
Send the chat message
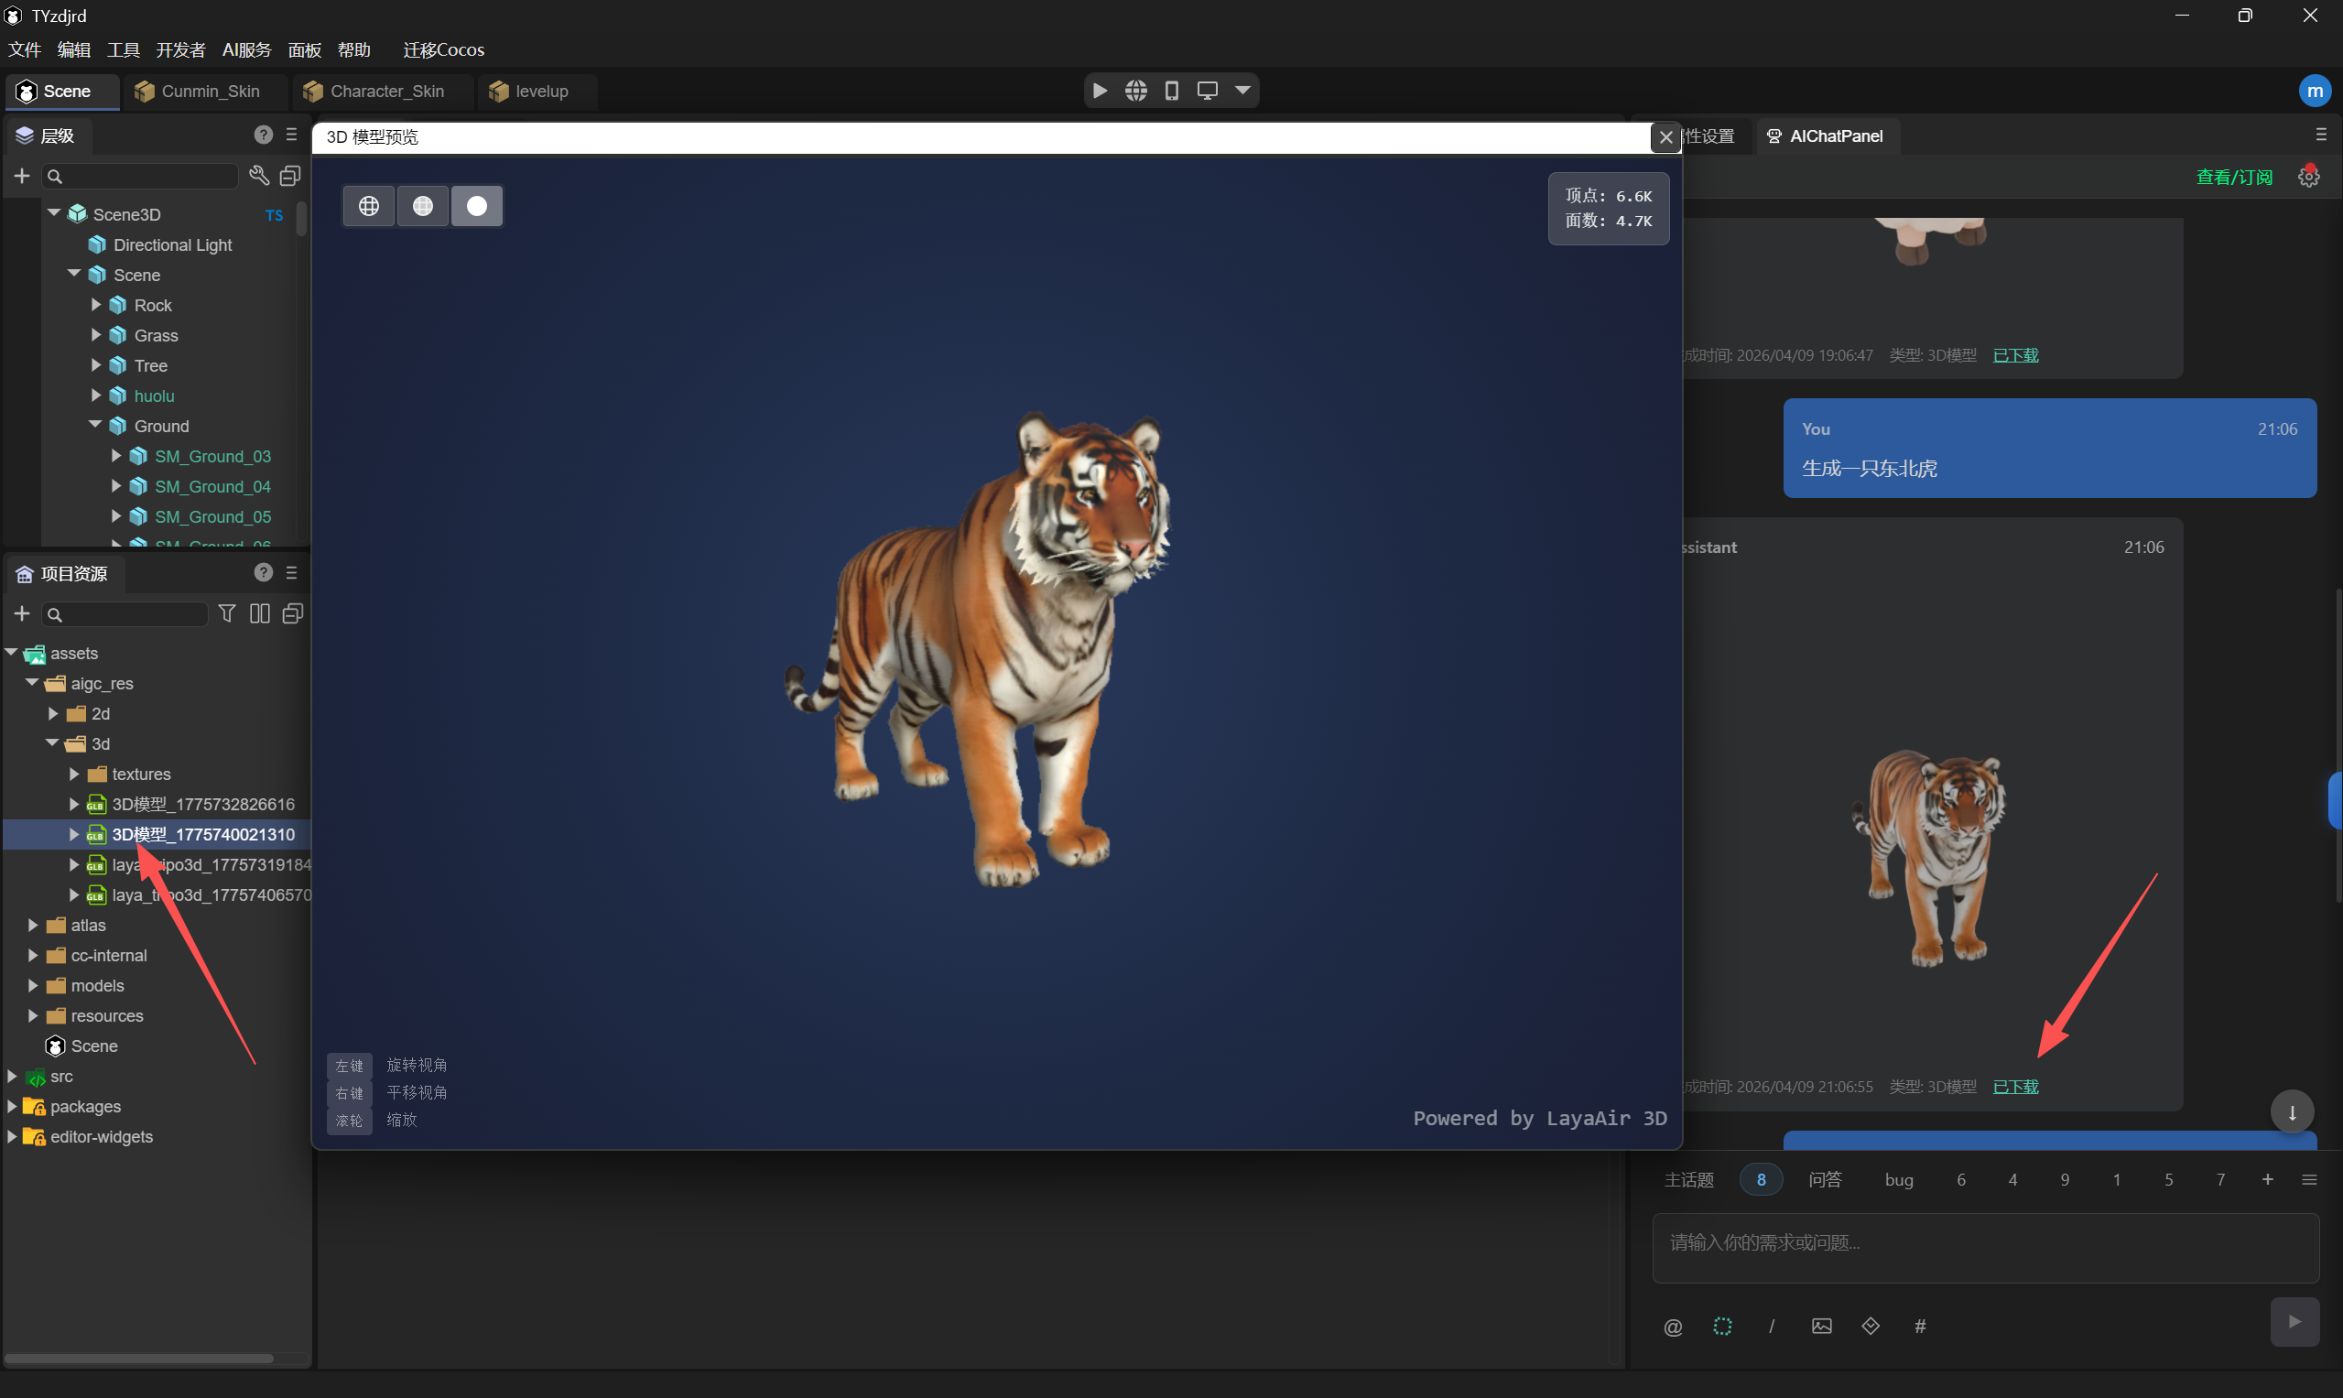tap(2295, 1322)
